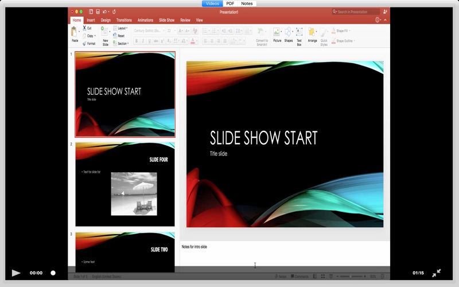Justify text alignment icon
The height and width of the screenshot is (287, 459).
(225, 41)
